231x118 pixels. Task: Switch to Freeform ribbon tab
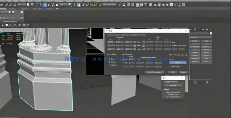(13, 9)
